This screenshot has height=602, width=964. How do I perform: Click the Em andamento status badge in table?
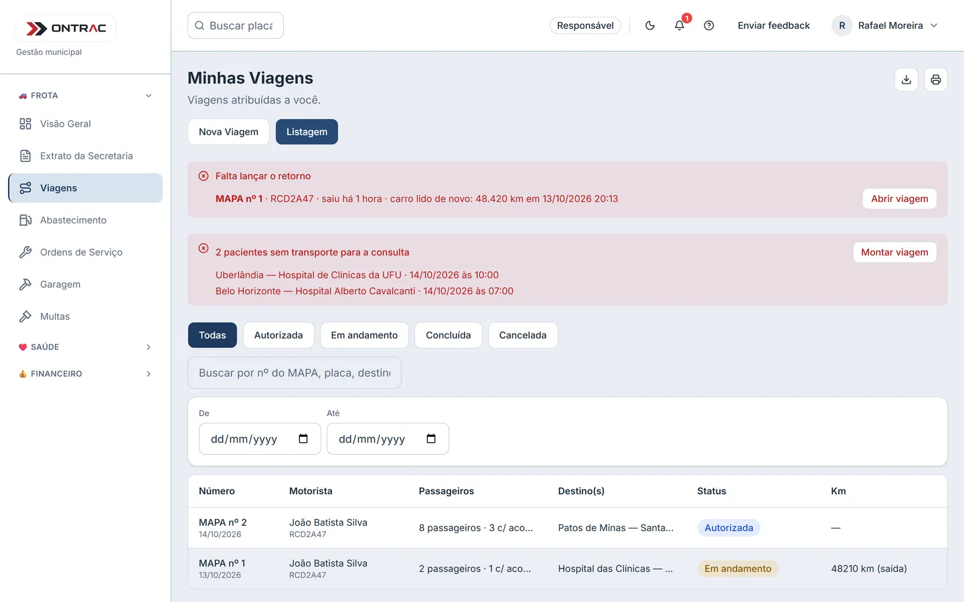click(x=738, y=569)
